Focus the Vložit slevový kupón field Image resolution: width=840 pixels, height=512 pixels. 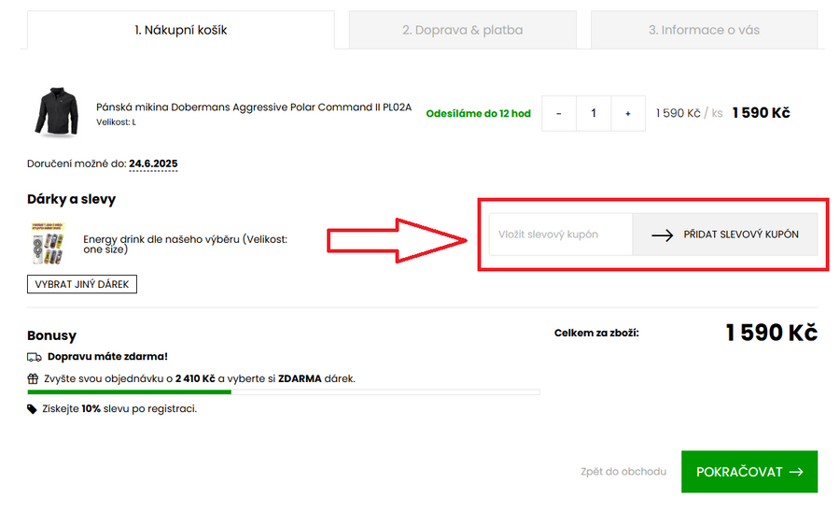pyautogui.click(x=560, y=235)
